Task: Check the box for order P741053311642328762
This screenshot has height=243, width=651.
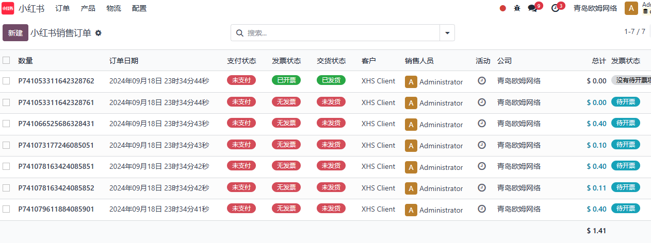Action: pos(6,81)
